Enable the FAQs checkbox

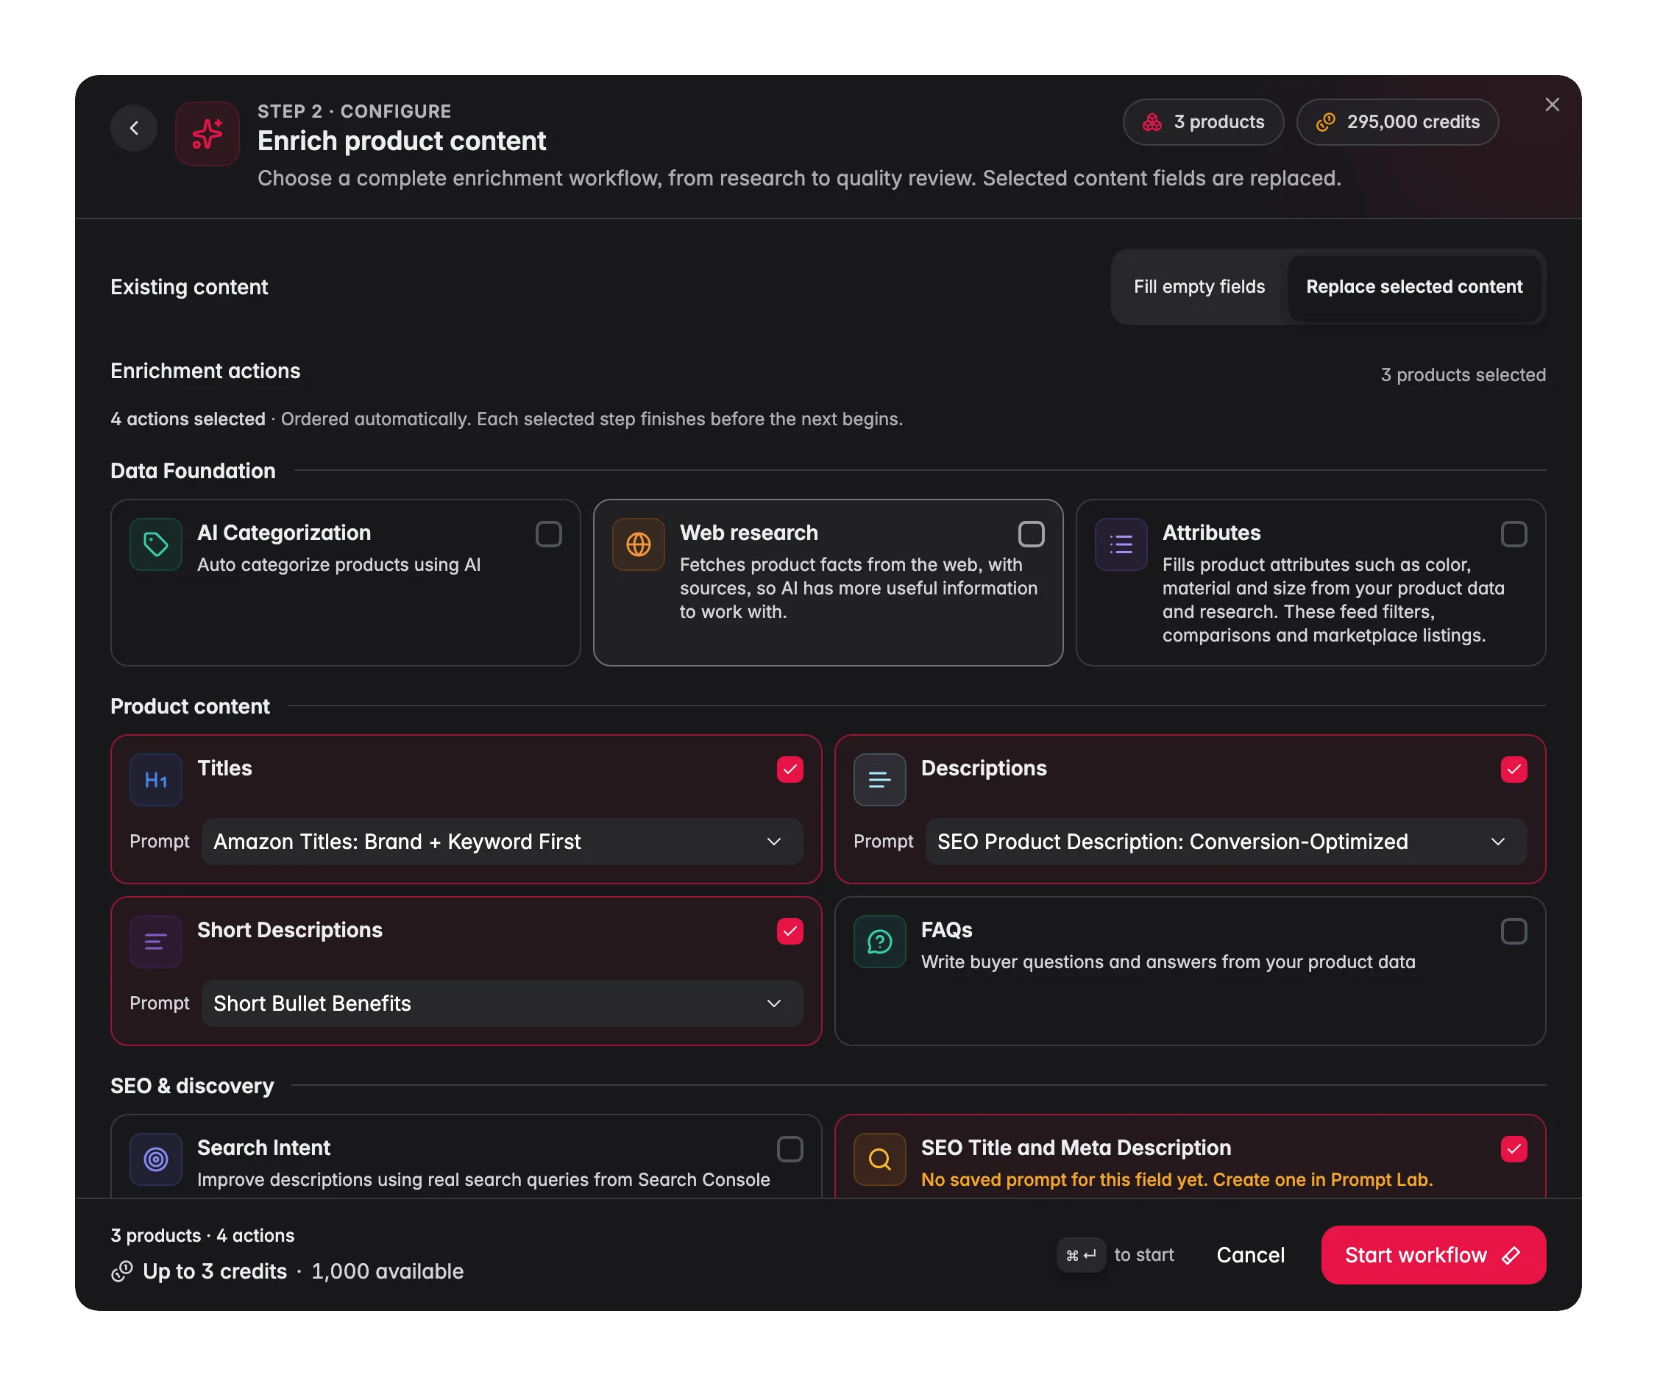[1514, 931]
